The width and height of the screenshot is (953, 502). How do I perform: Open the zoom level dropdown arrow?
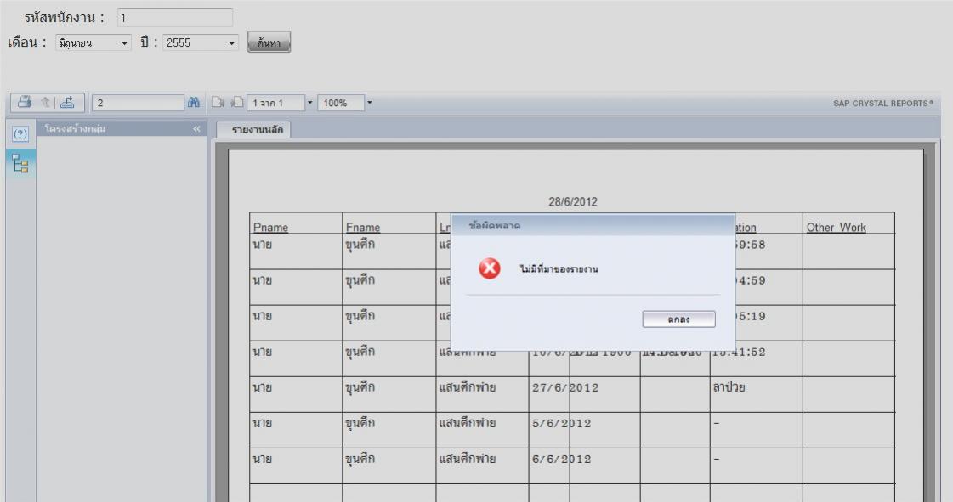tap(369, 103)
